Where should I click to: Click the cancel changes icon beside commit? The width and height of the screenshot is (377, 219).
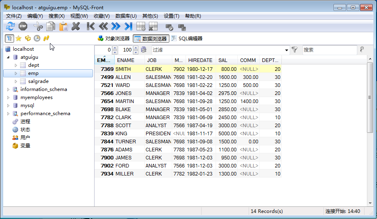click(182, 27)
